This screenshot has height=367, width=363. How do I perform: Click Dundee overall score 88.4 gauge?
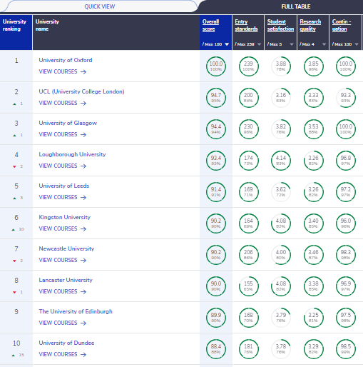216,349
